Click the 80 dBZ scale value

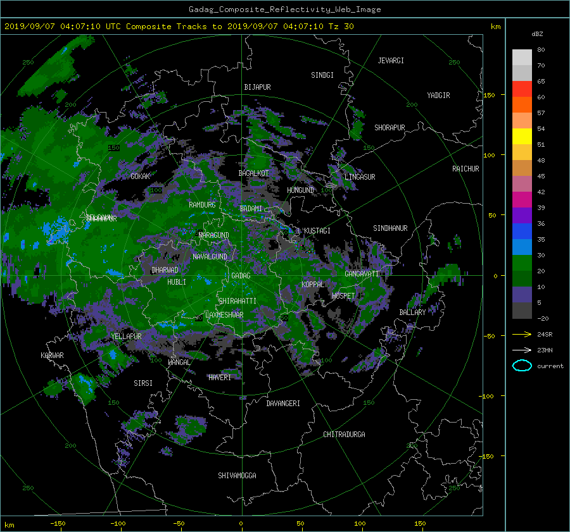pos(541,50)
